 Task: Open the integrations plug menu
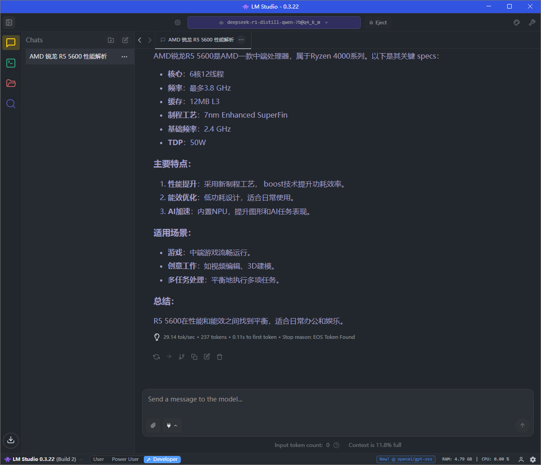172,425
